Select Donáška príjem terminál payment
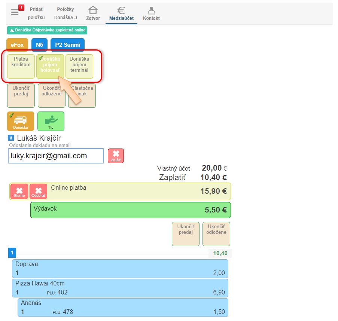The image size is (338, 321). point(79,66)
